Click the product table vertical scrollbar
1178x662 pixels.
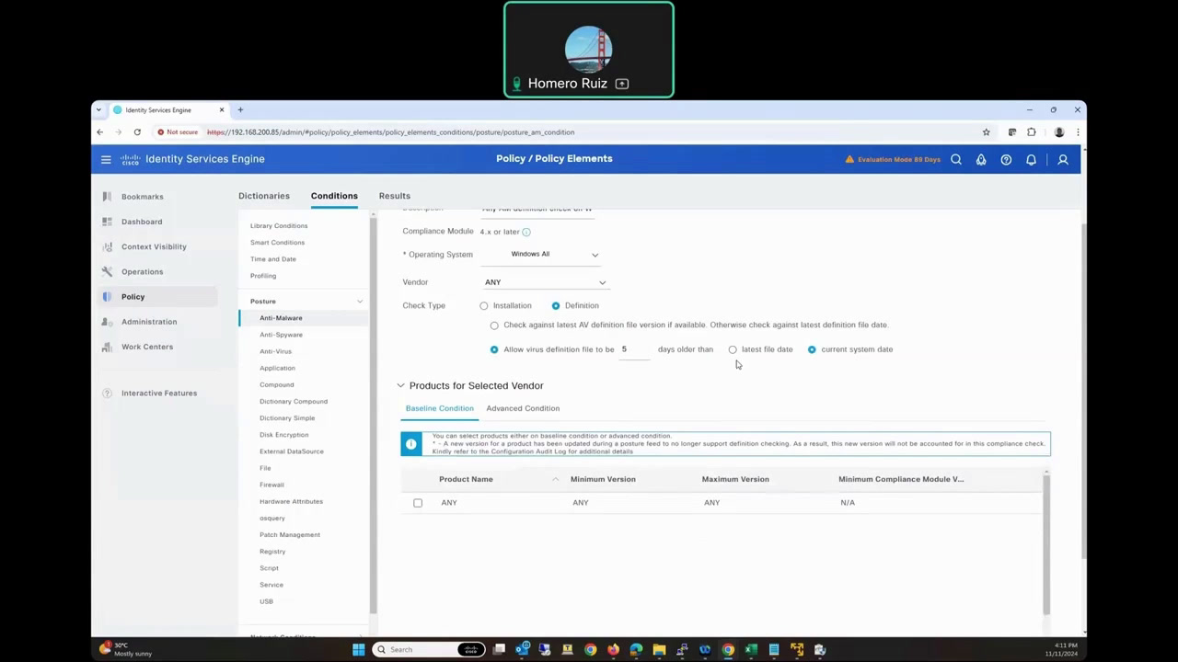pos(1046,542)
